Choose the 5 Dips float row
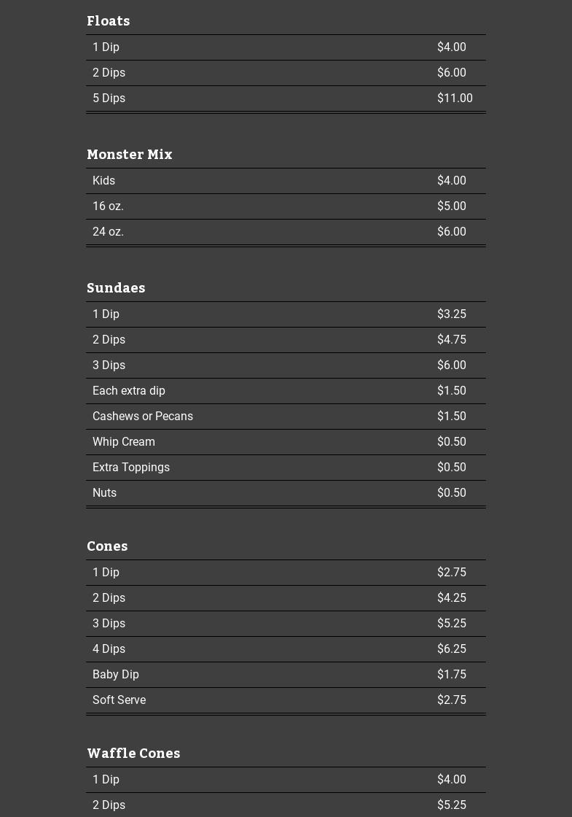 coord(286,98)
